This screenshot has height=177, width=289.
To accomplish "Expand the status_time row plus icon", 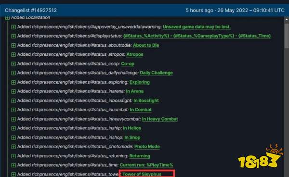I will [x=13, y=165].
